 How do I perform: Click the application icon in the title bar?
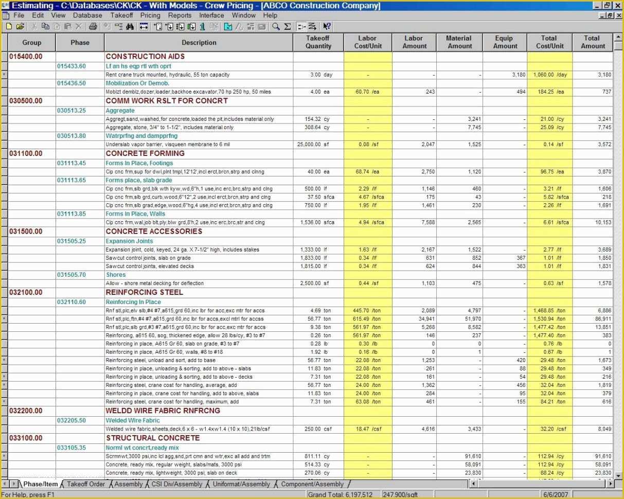coord(5,6)
